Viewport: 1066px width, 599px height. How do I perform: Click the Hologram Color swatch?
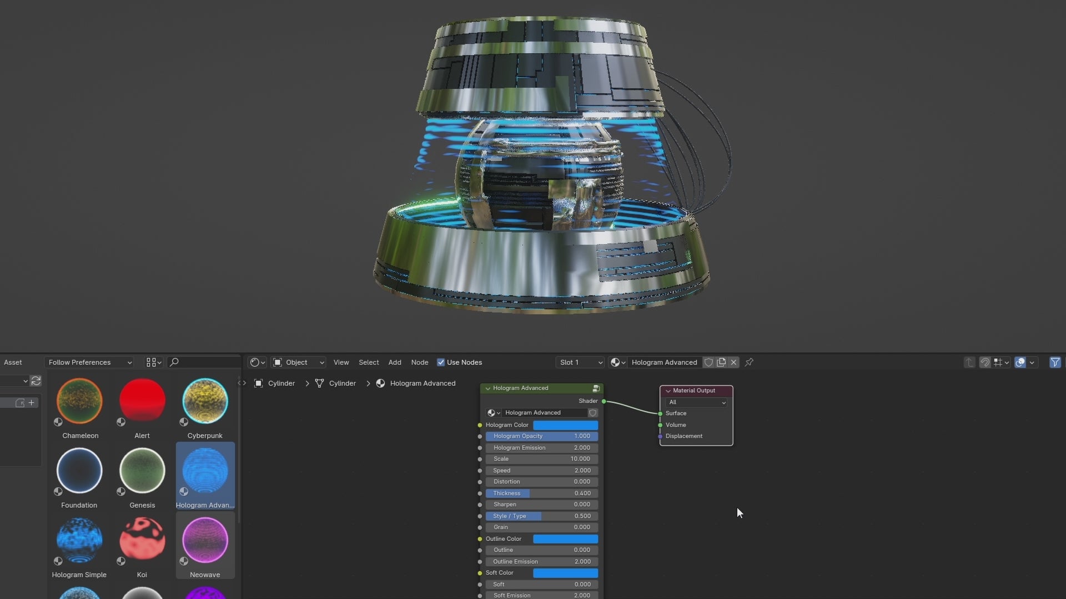[x=565, y=425]
